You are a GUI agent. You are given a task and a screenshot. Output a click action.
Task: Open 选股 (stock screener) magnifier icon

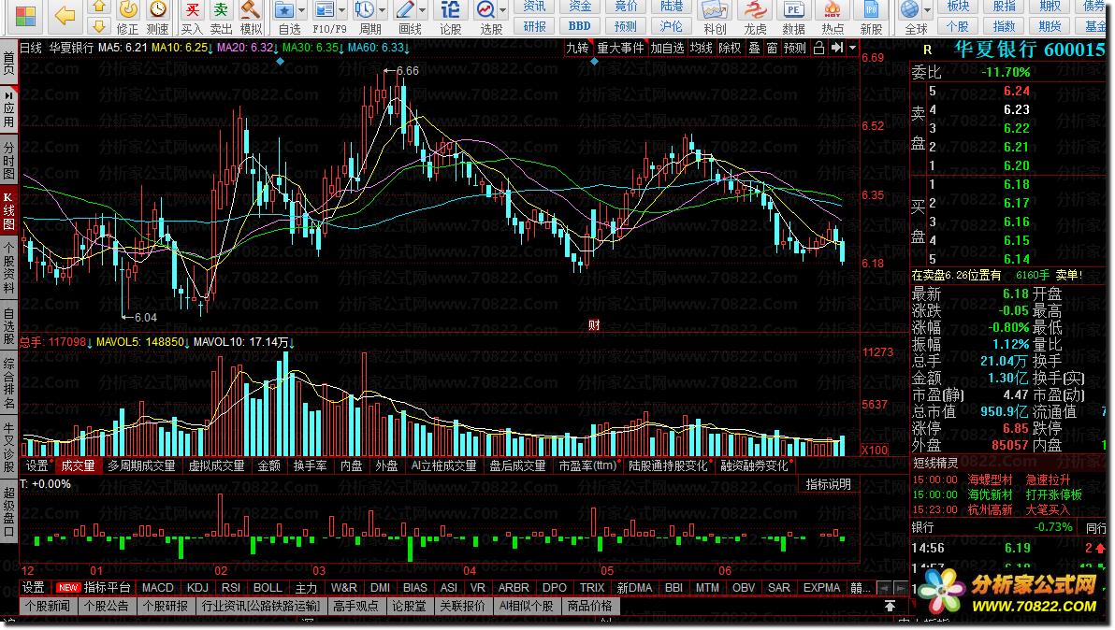coord(485,10)
